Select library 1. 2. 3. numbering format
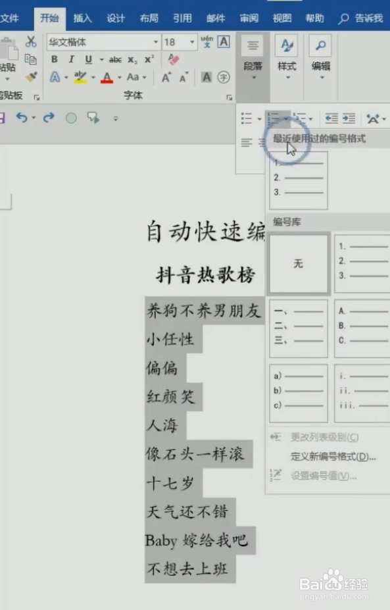The image size is (390, 610). (362, 263)
